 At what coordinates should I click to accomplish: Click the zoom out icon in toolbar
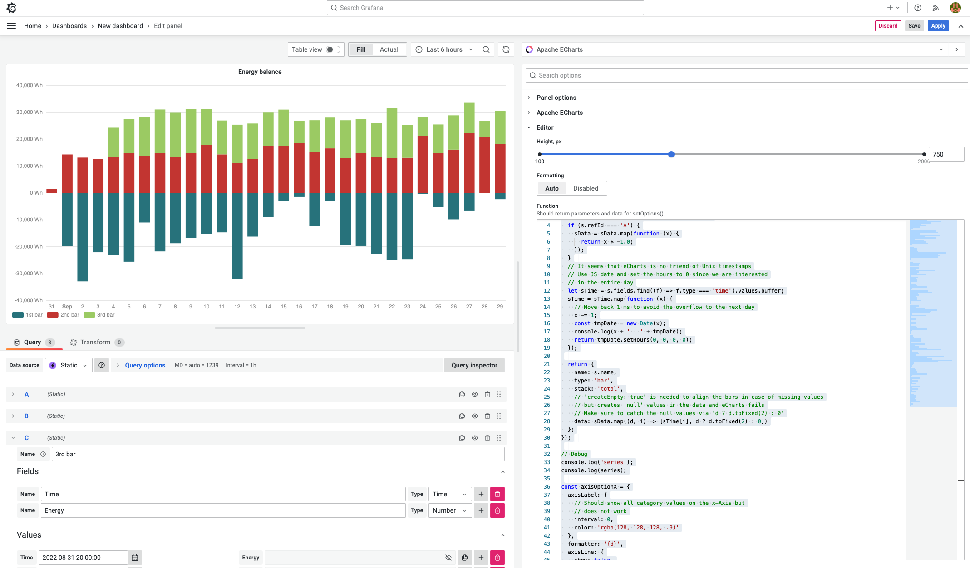[x=486, y=49]
